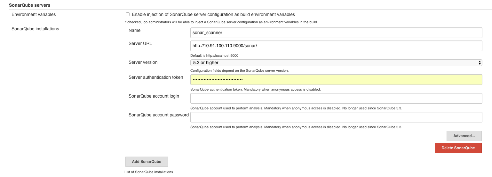Click the Server authentication token password field
The width and height of the screenshot is (492, 177).
[x=336, y=79]
